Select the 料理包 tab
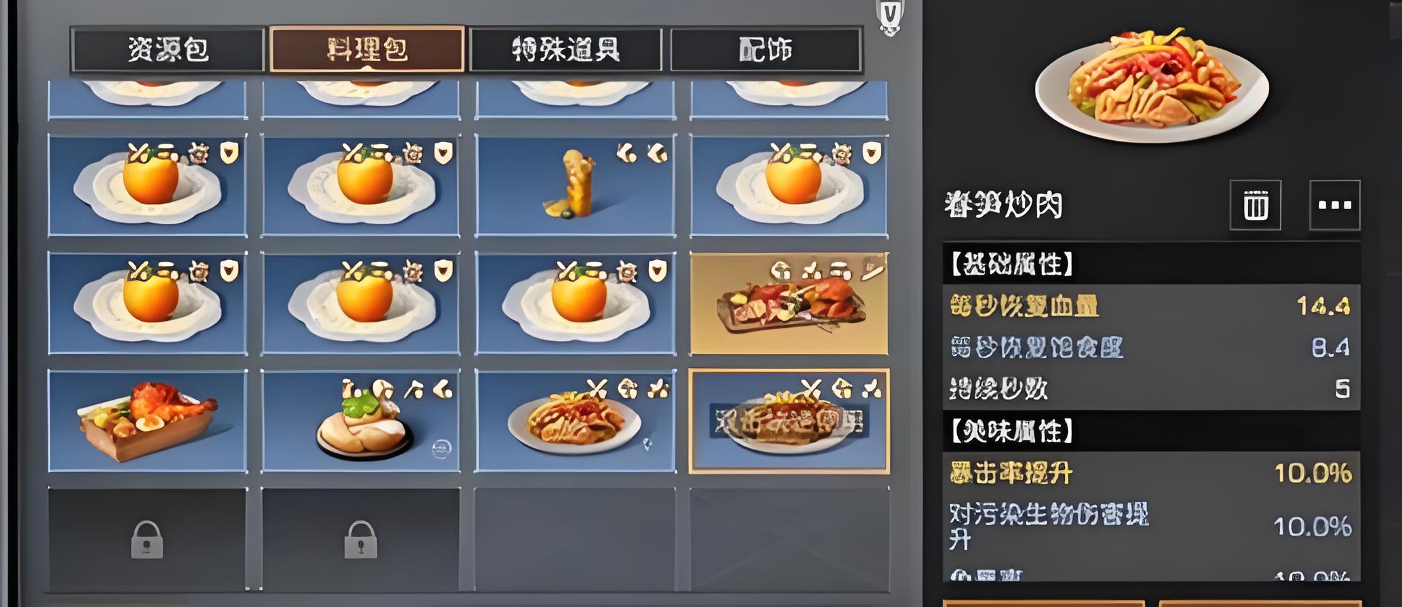 pyautogui.click(x=366, y=49)
